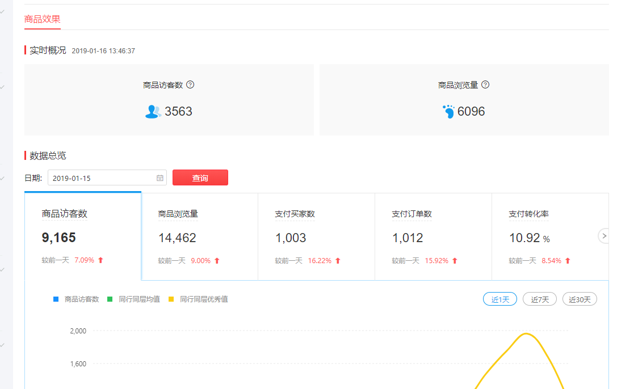The height and width of the screenshot is (389, 634).
Task: Select the 支付转化率 metric card
Action: 551,236
